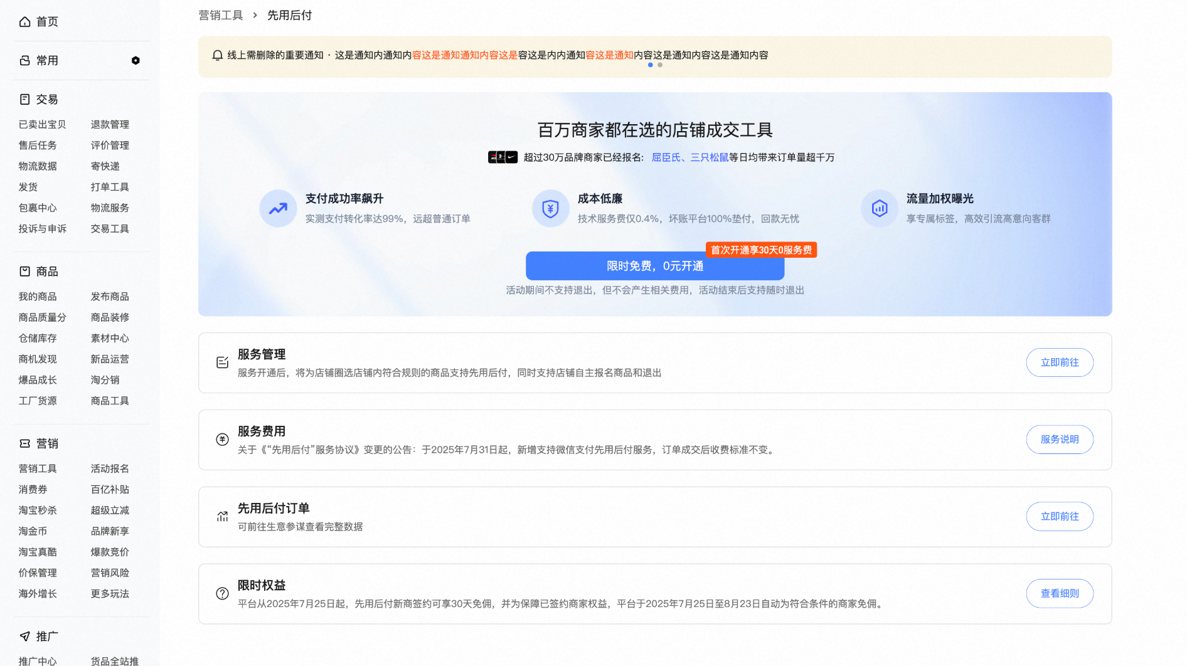Click the notification bell icon
1187x666 pixels.
click(217, 55)
